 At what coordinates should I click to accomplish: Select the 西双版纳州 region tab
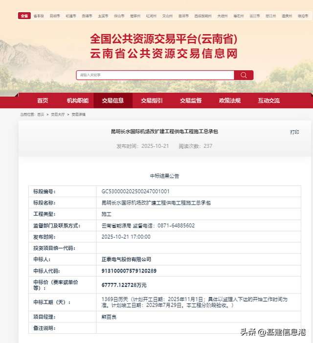203,16
